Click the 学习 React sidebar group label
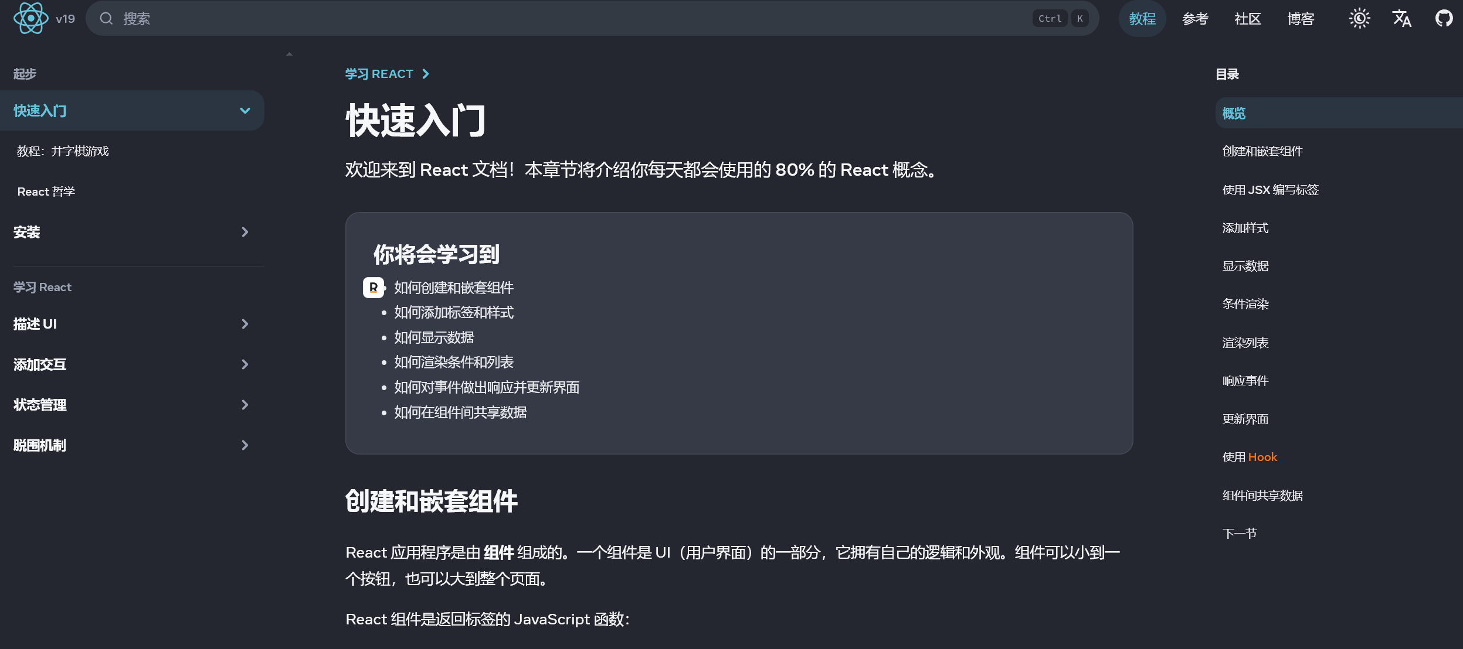Viewport: 1463px width, 649px height. pos(42,287)
